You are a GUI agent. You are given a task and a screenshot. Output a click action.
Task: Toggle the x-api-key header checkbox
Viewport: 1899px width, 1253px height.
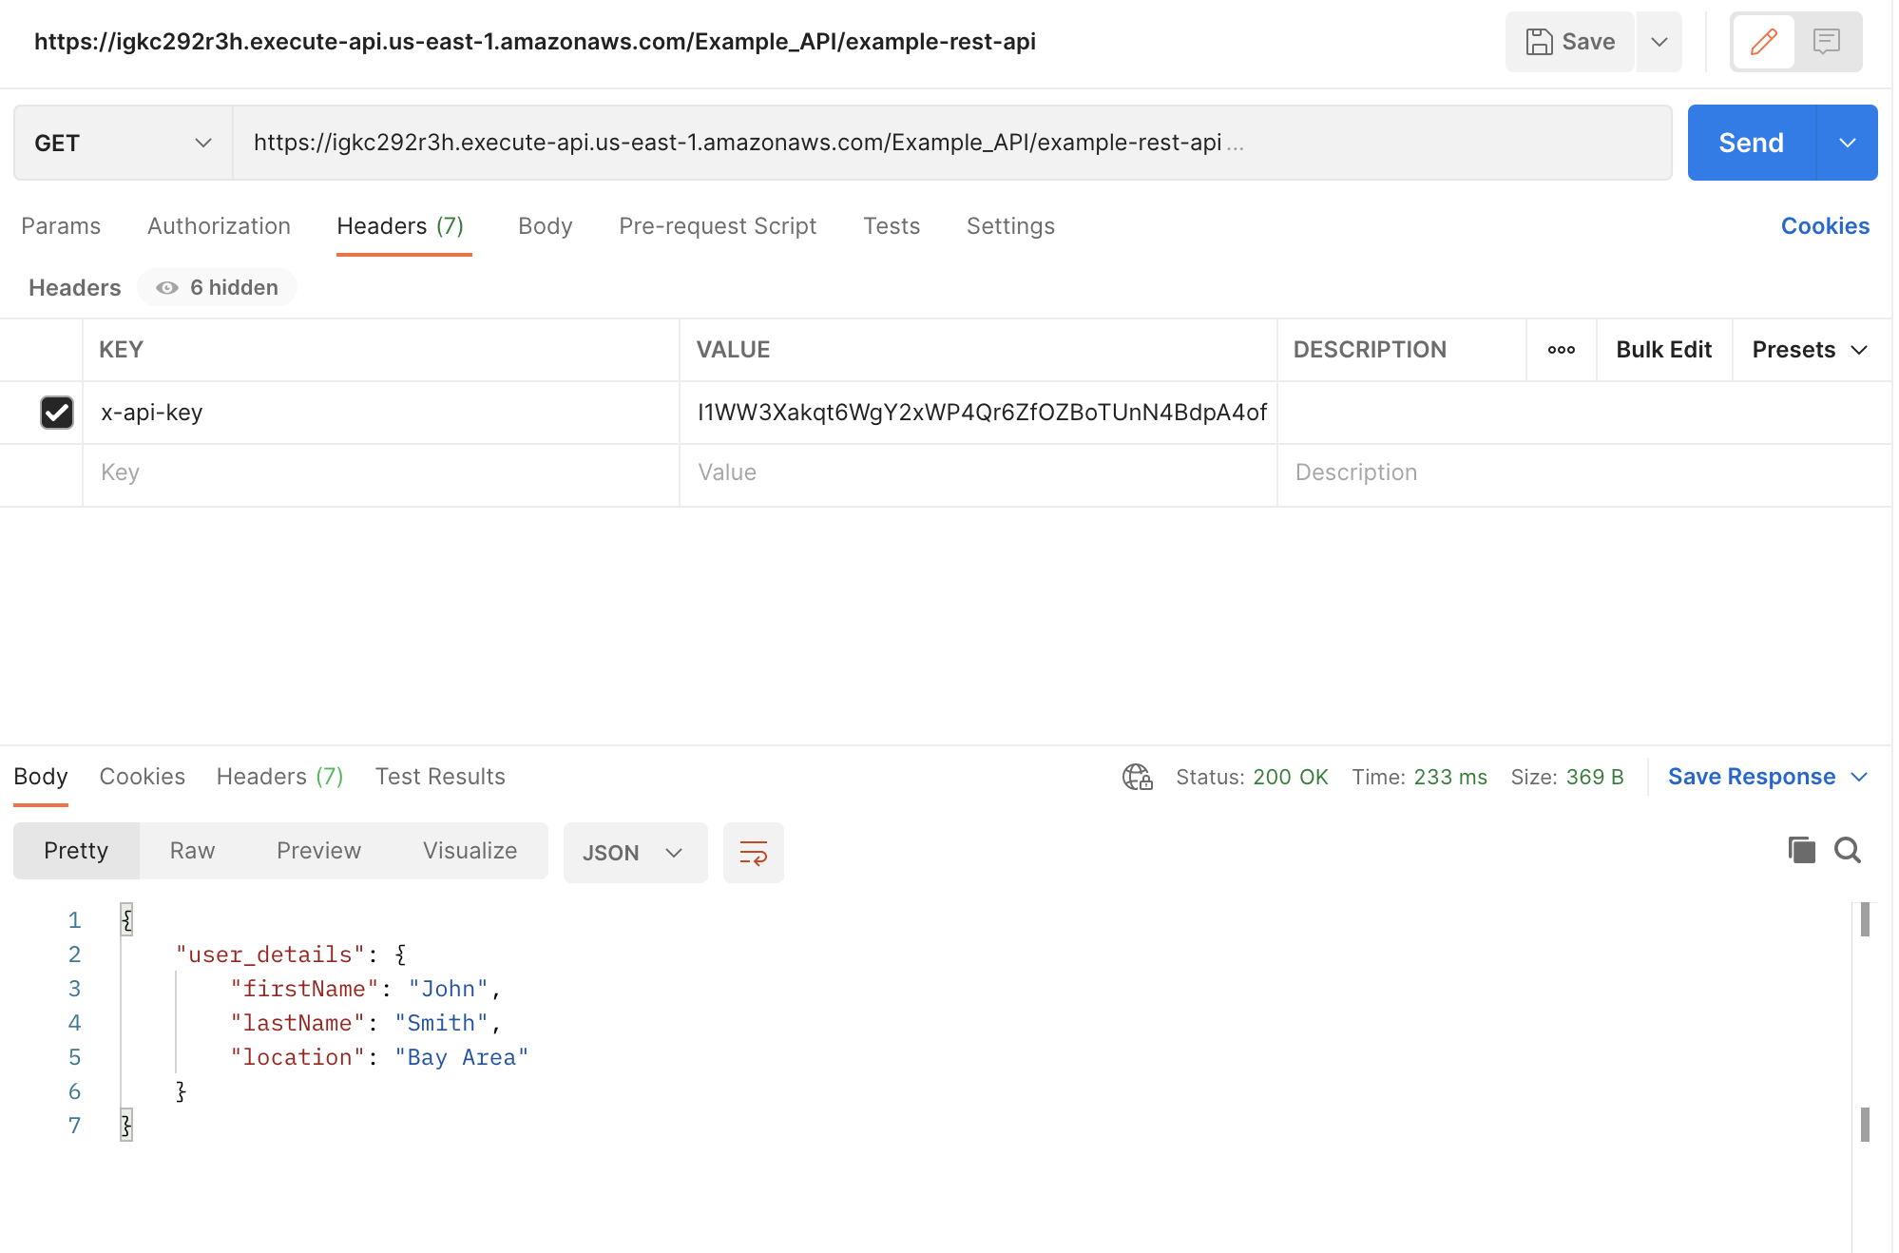coord(54,411)
